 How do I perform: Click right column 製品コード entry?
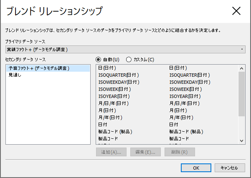pyautogui.click(x=179, y=138)
